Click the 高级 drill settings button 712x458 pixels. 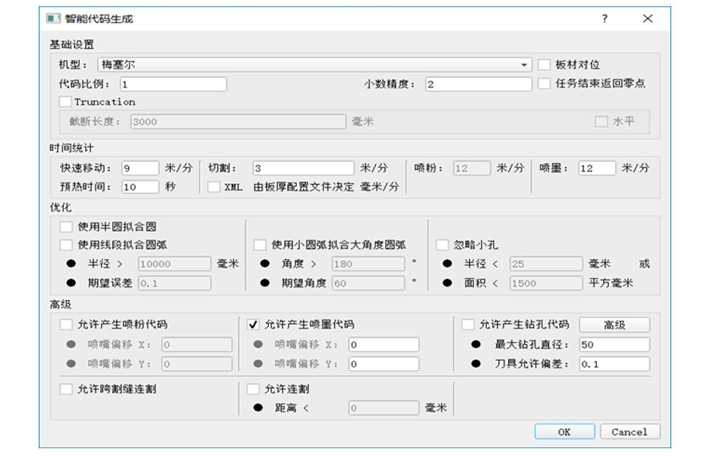614,325
